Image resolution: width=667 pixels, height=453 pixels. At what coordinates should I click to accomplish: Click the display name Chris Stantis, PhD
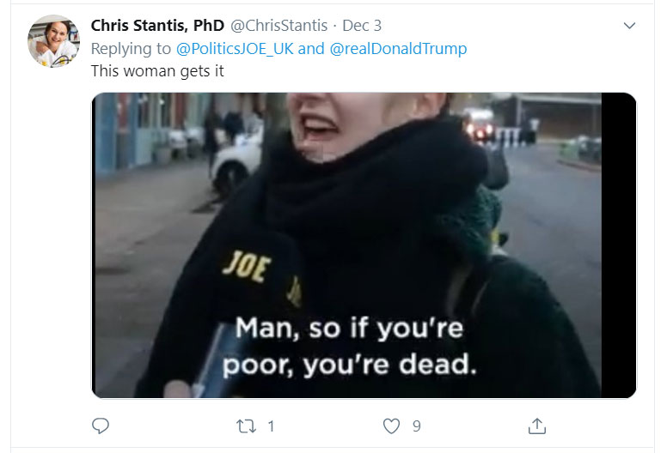[157, 26]
